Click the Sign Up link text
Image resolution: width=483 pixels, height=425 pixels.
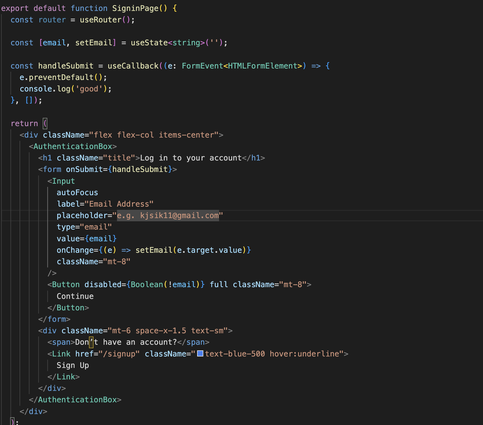[x=73, y=365]
